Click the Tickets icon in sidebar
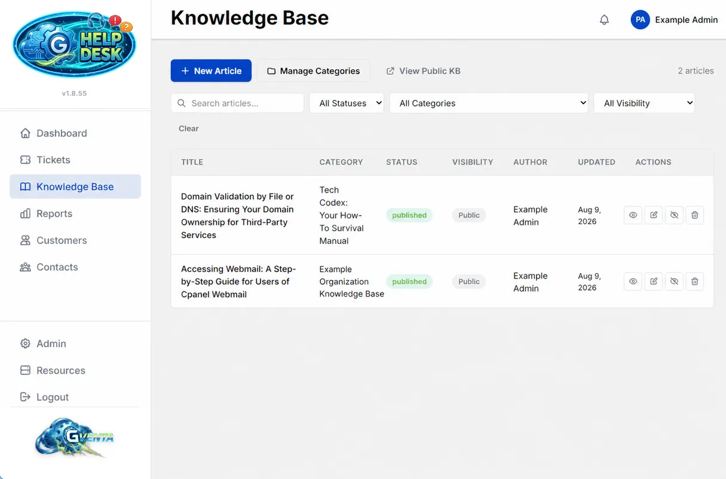The image size is (726, 479). pos(25,160)
